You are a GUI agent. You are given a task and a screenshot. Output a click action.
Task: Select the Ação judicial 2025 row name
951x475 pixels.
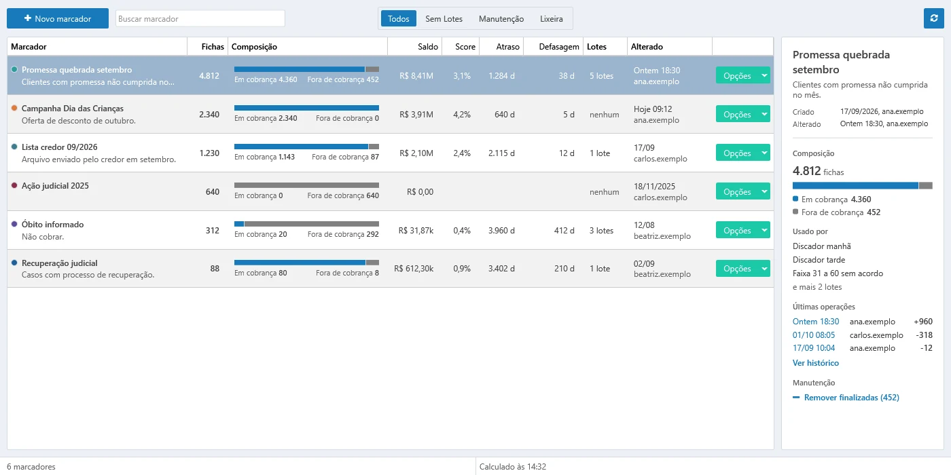pyautogui.click(x=55, y=186)
